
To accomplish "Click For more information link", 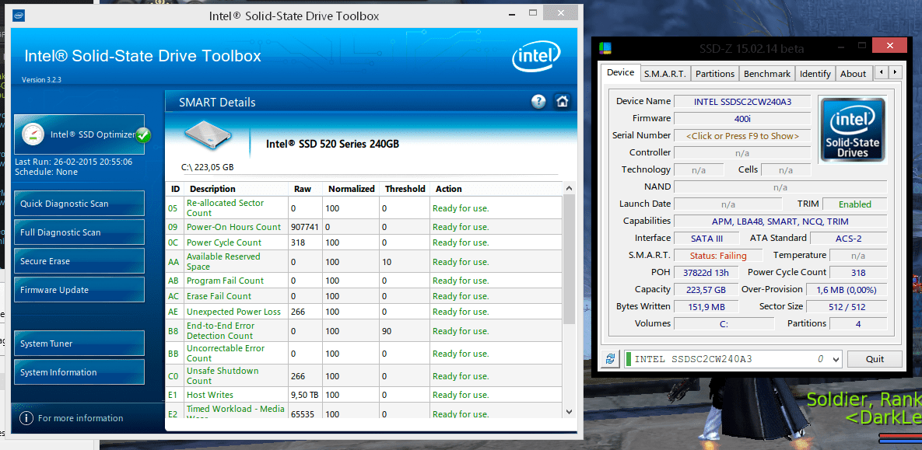I will (81, 418).
